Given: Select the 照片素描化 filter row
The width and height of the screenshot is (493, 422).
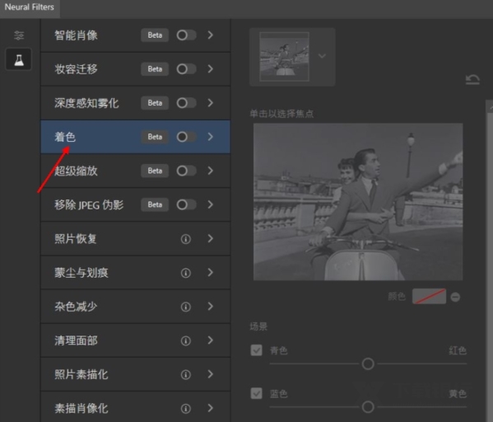Looking at the screenshot, I should tap(136, 374).
